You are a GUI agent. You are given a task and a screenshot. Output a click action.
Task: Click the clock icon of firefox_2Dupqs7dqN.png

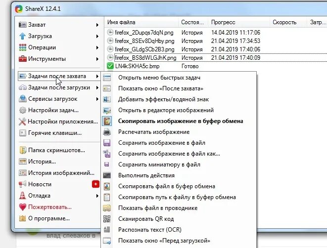point(110,33)
